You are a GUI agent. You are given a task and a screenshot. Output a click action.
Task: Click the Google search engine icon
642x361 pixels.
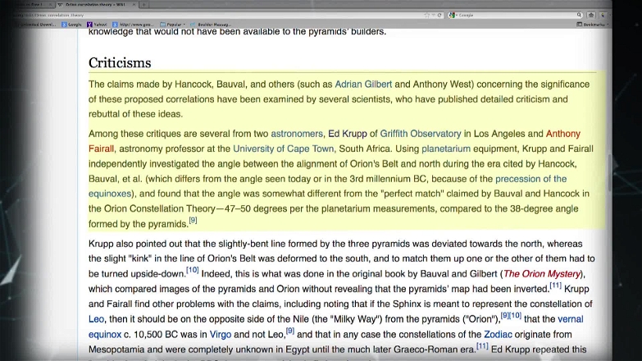(x=452, y=15)
